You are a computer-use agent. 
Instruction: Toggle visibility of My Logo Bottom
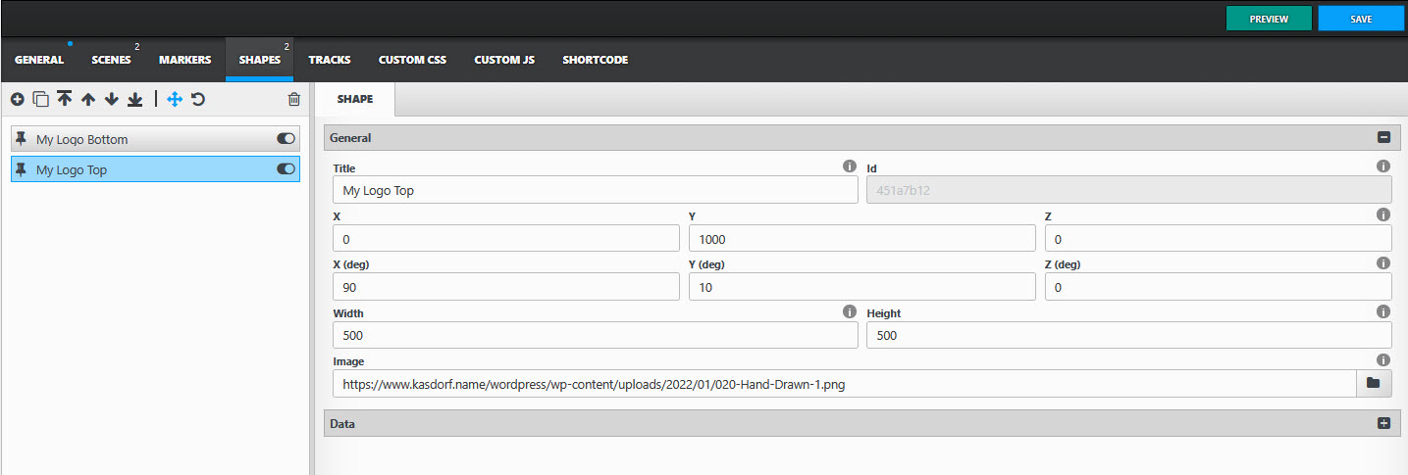pyautogui.click(x=286, y=139)
